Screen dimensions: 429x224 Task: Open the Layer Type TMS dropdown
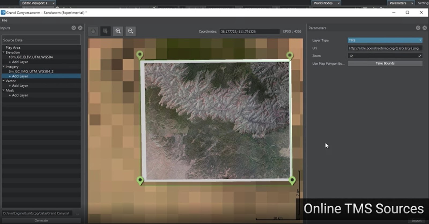385,40
